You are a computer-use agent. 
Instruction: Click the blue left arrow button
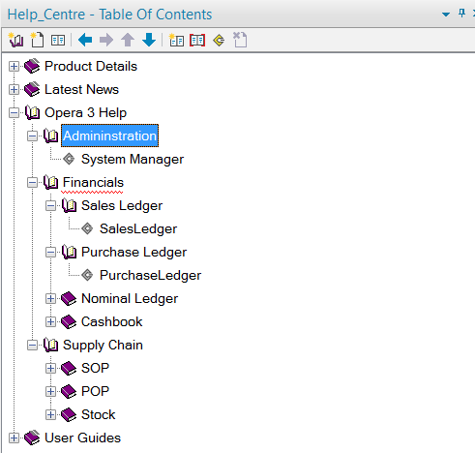(x=85, y=40)
